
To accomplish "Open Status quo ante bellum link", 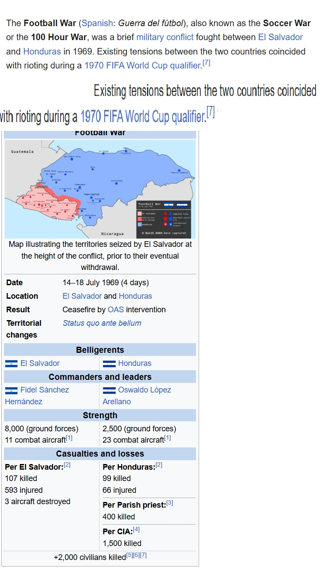I will click(x=102, y=323).
